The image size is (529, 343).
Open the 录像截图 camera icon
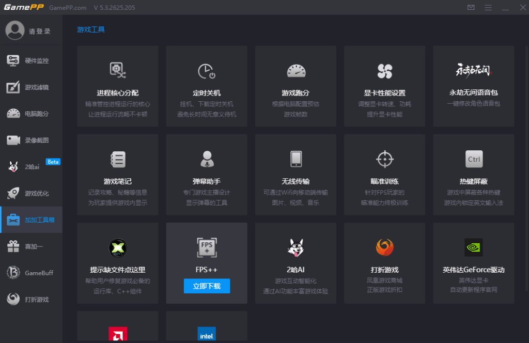[13, 140]
